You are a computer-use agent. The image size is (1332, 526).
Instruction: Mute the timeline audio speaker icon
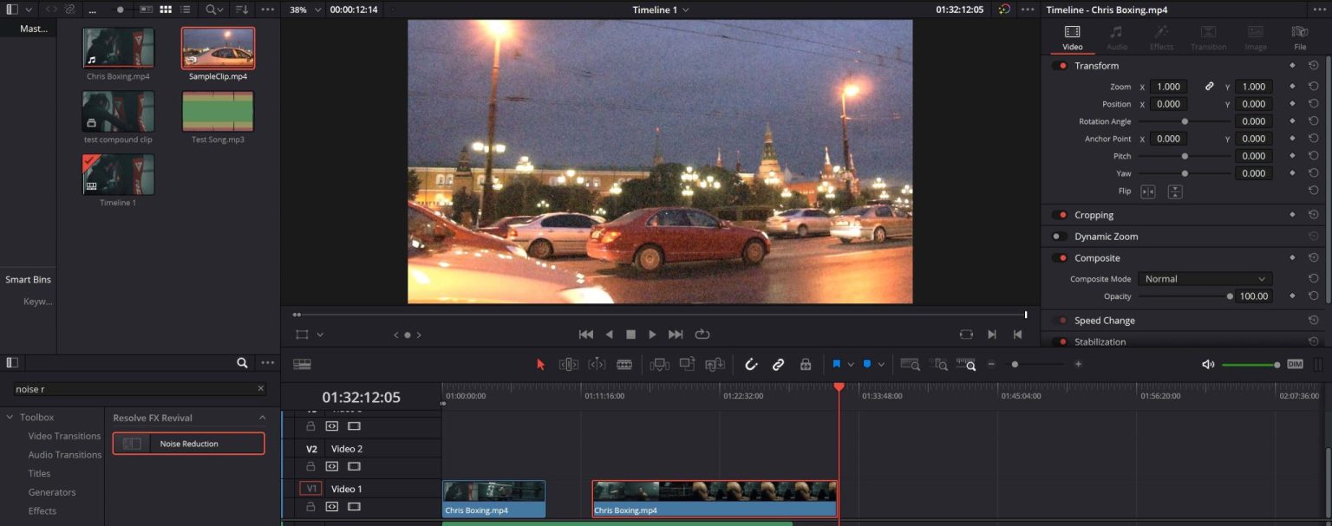pyautogui.click(x=1208, y=364)
